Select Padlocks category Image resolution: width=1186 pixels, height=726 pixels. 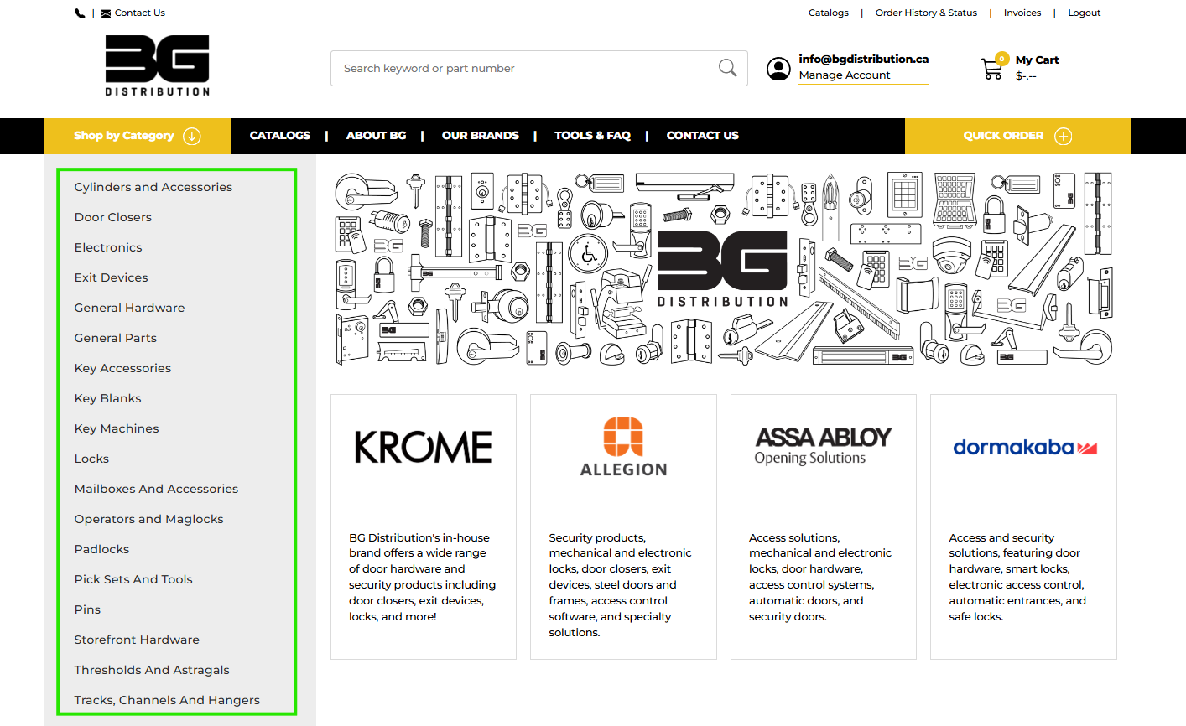click(x=101, y=549)
